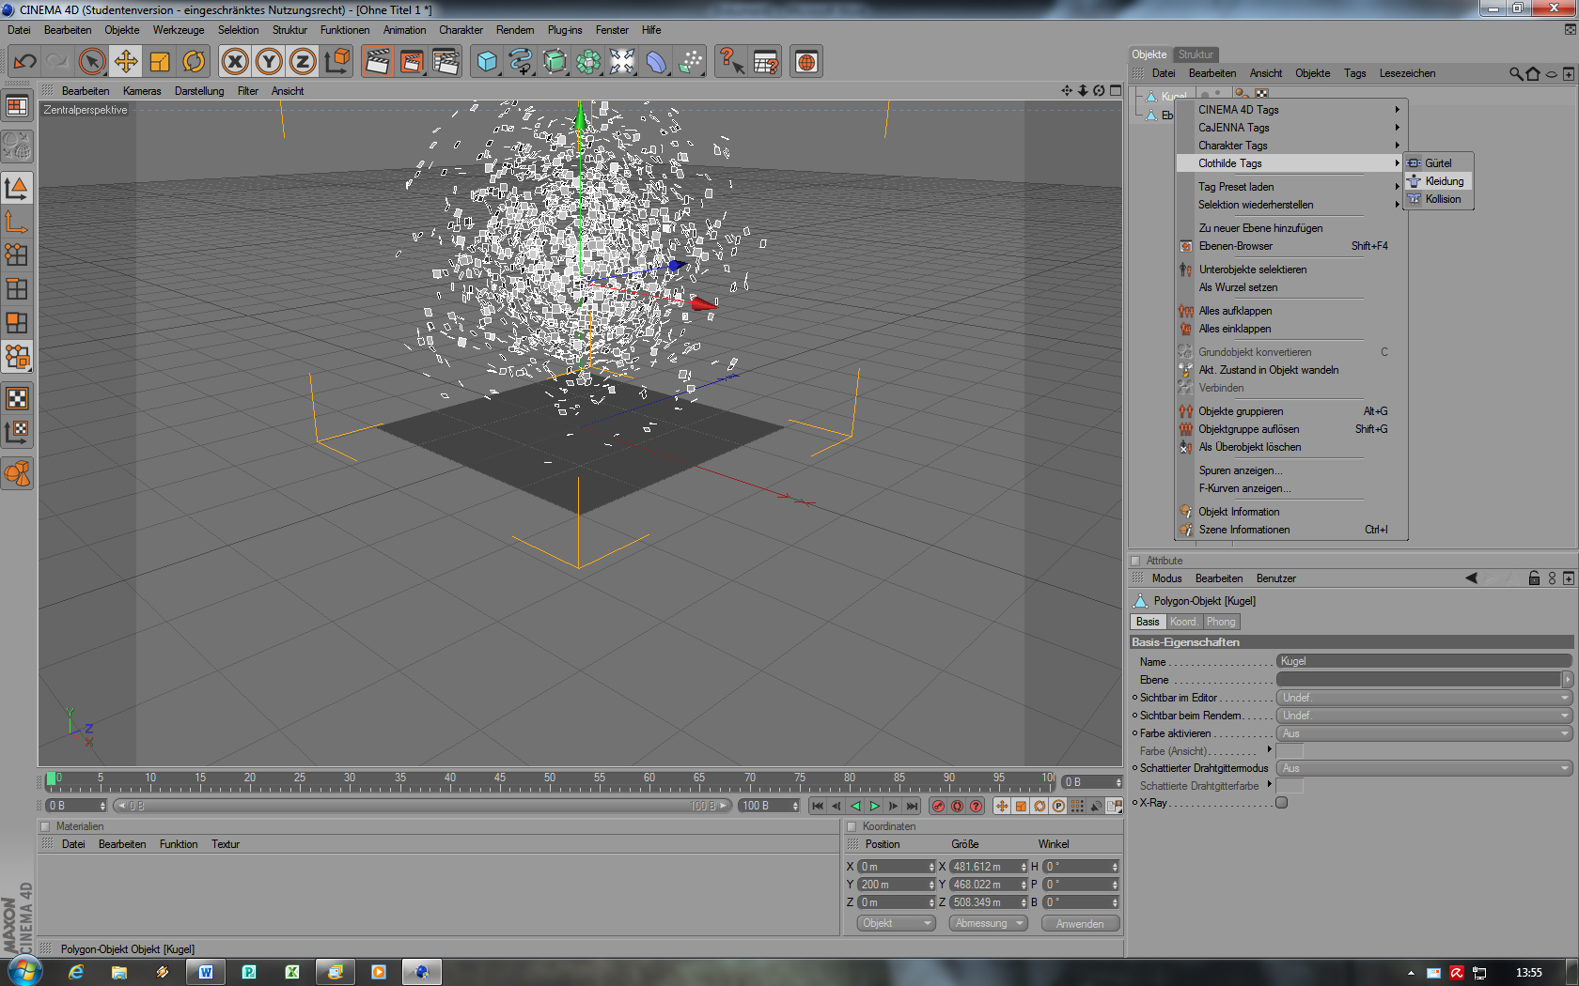Toggle X axis lock
Viewport: 1579px width, 986px height.
pyautogui.click(x=235, y=62)
